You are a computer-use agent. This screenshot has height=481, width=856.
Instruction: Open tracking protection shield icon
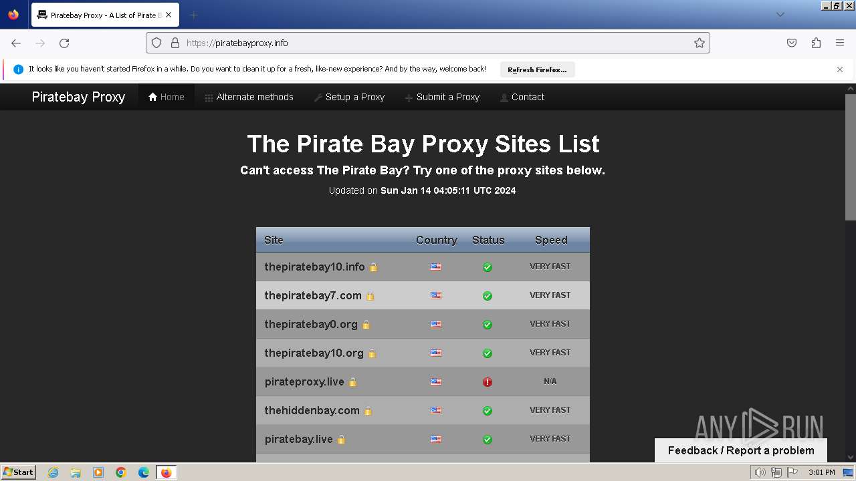[x=156, y=43]
